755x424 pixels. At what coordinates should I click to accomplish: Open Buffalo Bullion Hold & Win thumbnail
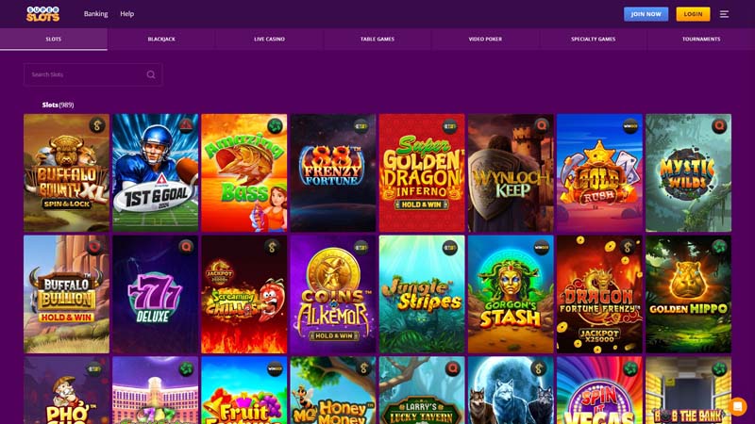(66, 294)
